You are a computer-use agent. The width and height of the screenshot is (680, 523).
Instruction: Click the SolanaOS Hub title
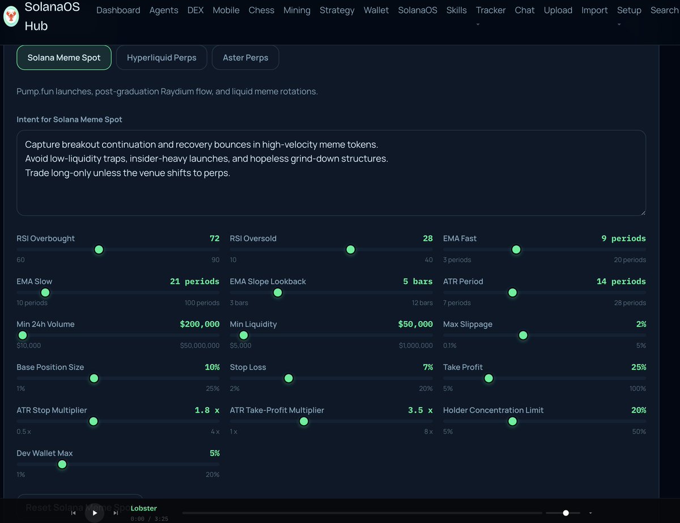(52, 16)
